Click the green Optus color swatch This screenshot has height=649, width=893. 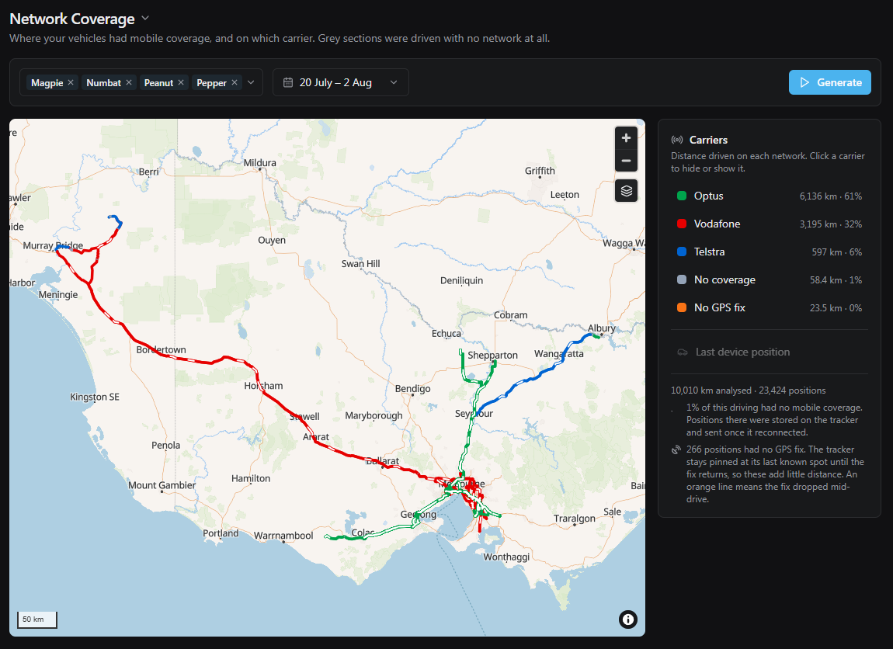[681, 196]
